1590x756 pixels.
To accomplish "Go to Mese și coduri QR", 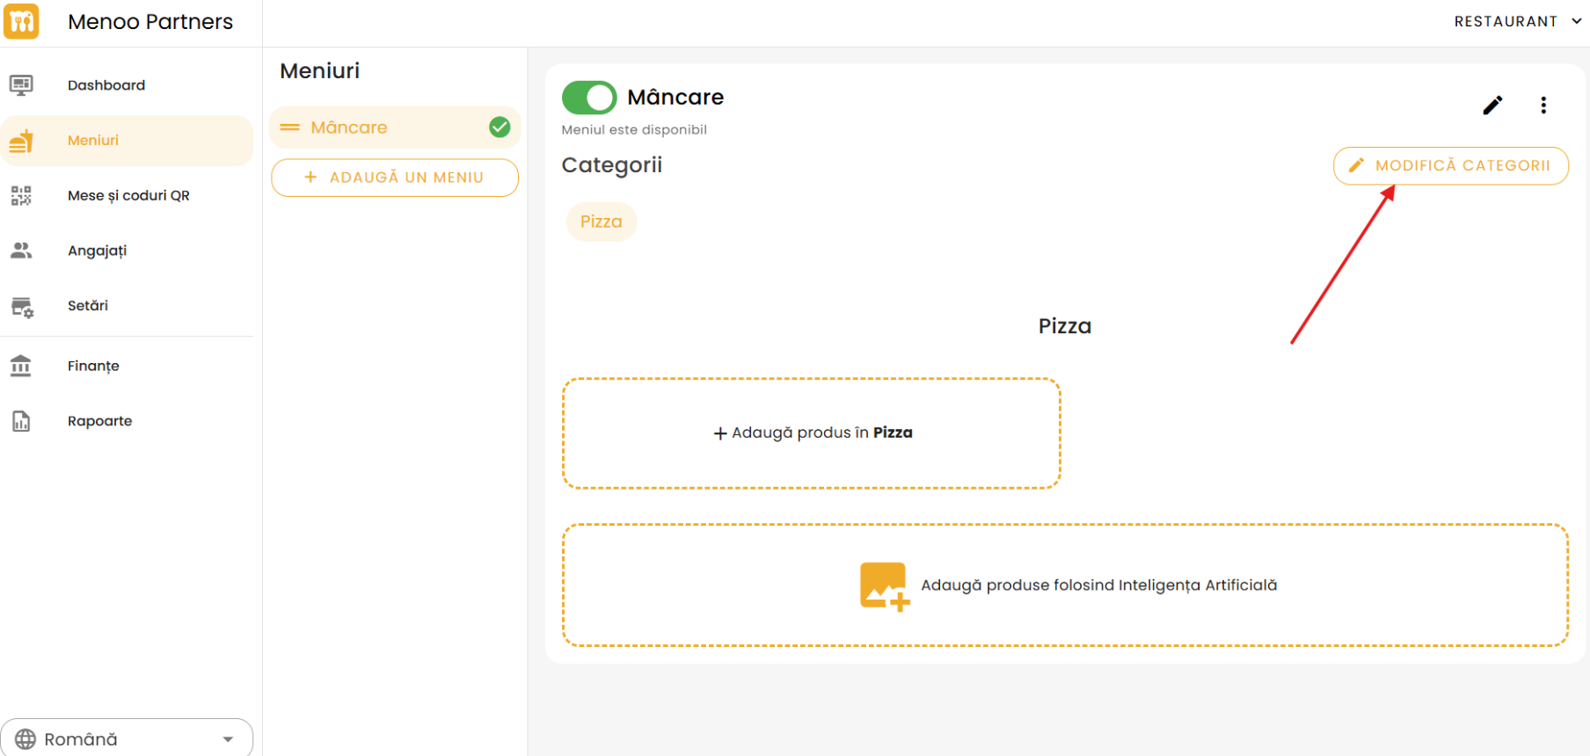I will pos(128,195).
